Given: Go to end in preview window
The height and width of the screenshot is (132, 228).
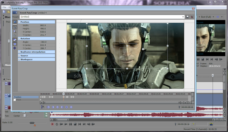Looking at the screenshot, I should [212, 59].
